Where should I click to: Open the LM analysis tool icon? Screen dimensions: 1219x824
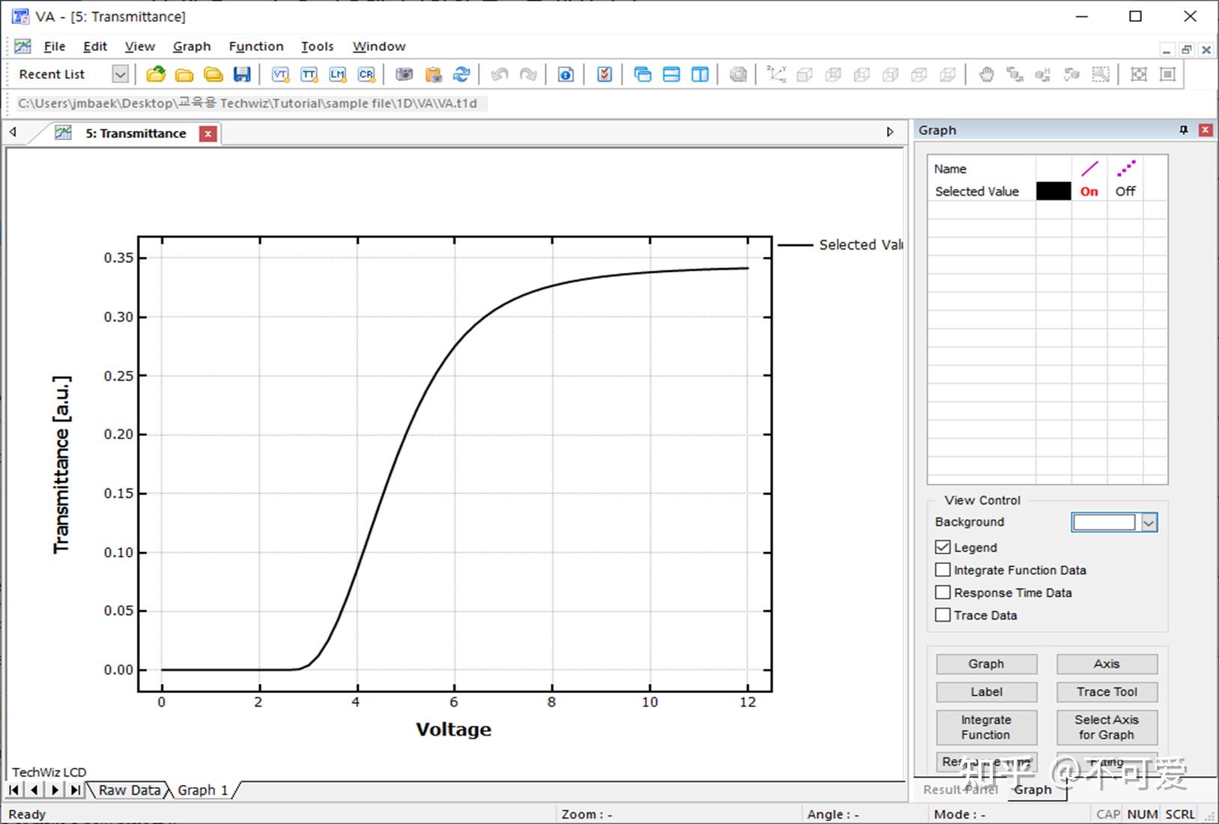click(338, 74)
